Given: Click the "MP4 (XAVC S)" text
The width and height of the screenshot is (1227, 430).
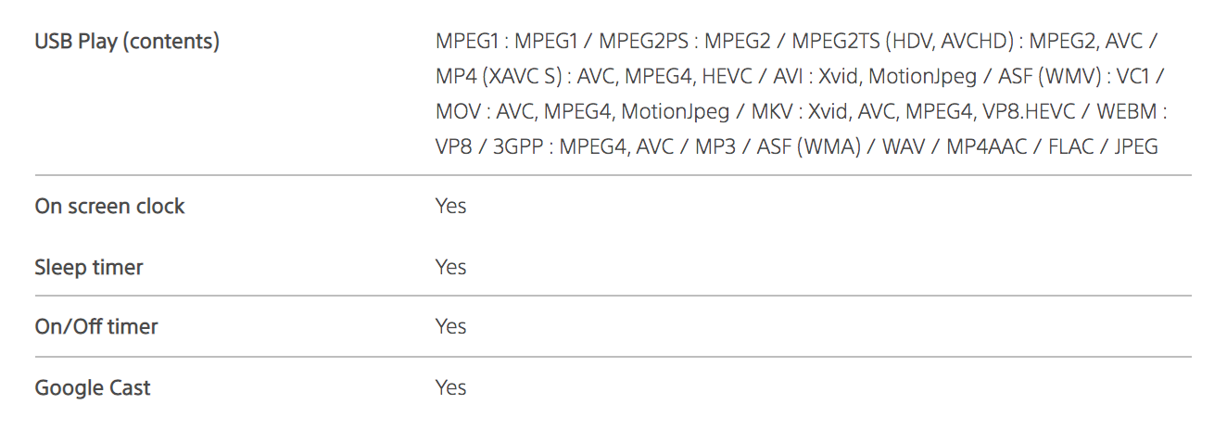Looking at the screenshot, I should [x=499, y=77].
